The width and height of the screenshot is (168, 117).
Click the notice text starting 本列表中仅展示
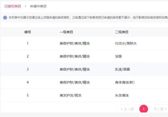(x=88, y=17)
